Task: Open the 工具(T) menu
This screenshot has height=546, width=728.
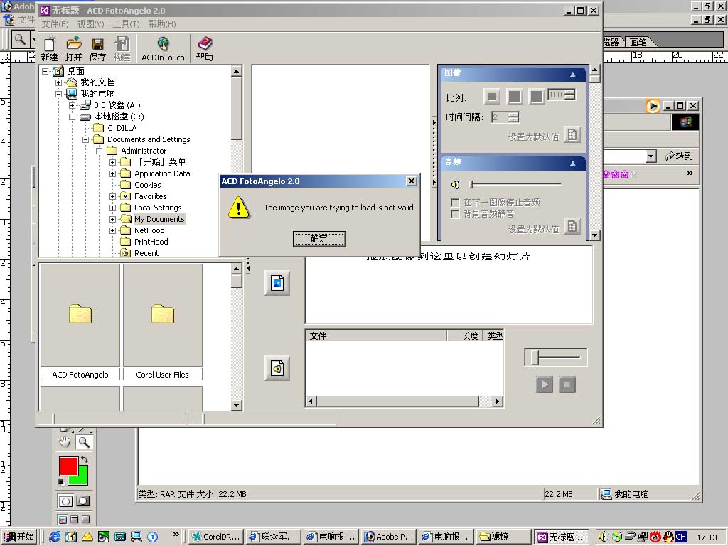Action: (126, 24)
